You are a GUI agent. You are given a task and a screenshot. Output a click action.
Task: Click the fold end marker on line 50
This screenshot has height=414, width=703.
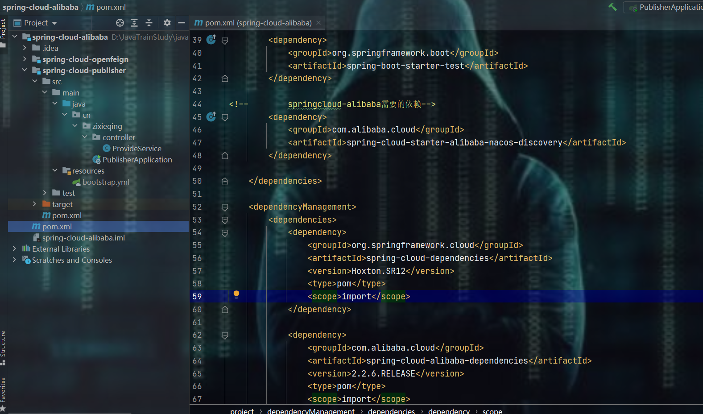(225, 181)
